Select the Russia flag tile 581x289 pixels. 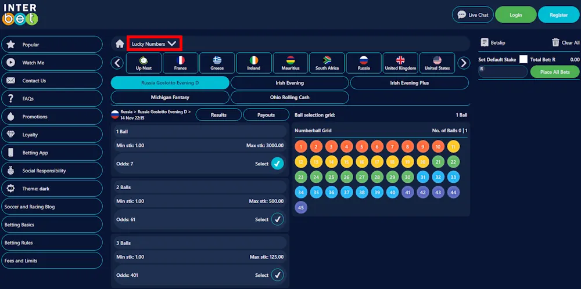pos(364,63)
